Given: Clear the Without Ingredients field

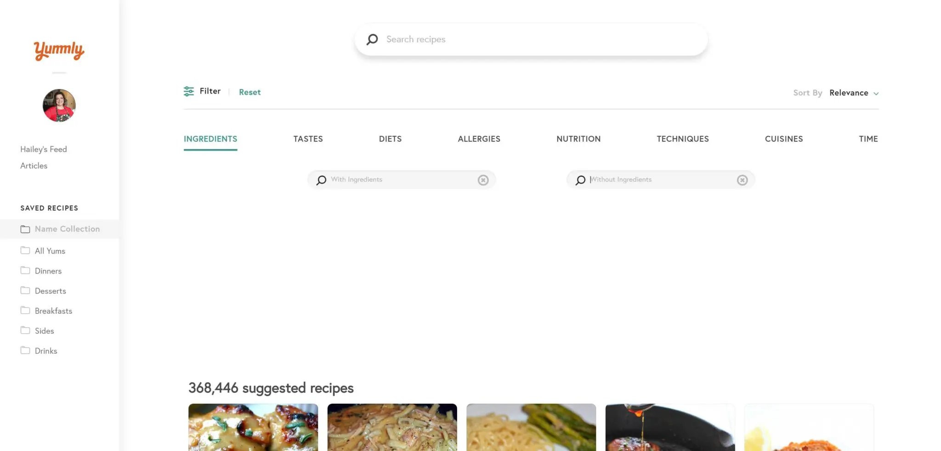Looking at the screenshot, I should [x=742, y=180].
